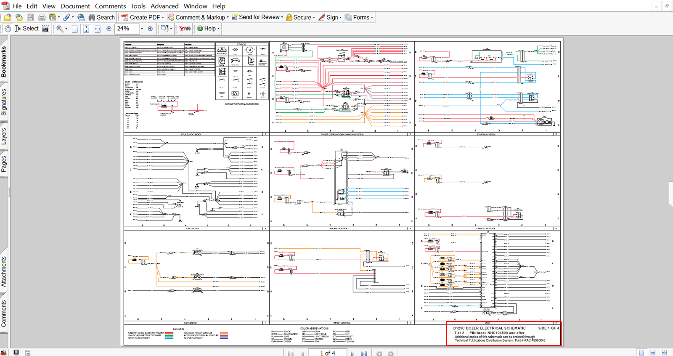This screenshot has width=673, height=356.
Task: Click the Fit Width icon
Action: pyautogui.click(x=98, y=29)
